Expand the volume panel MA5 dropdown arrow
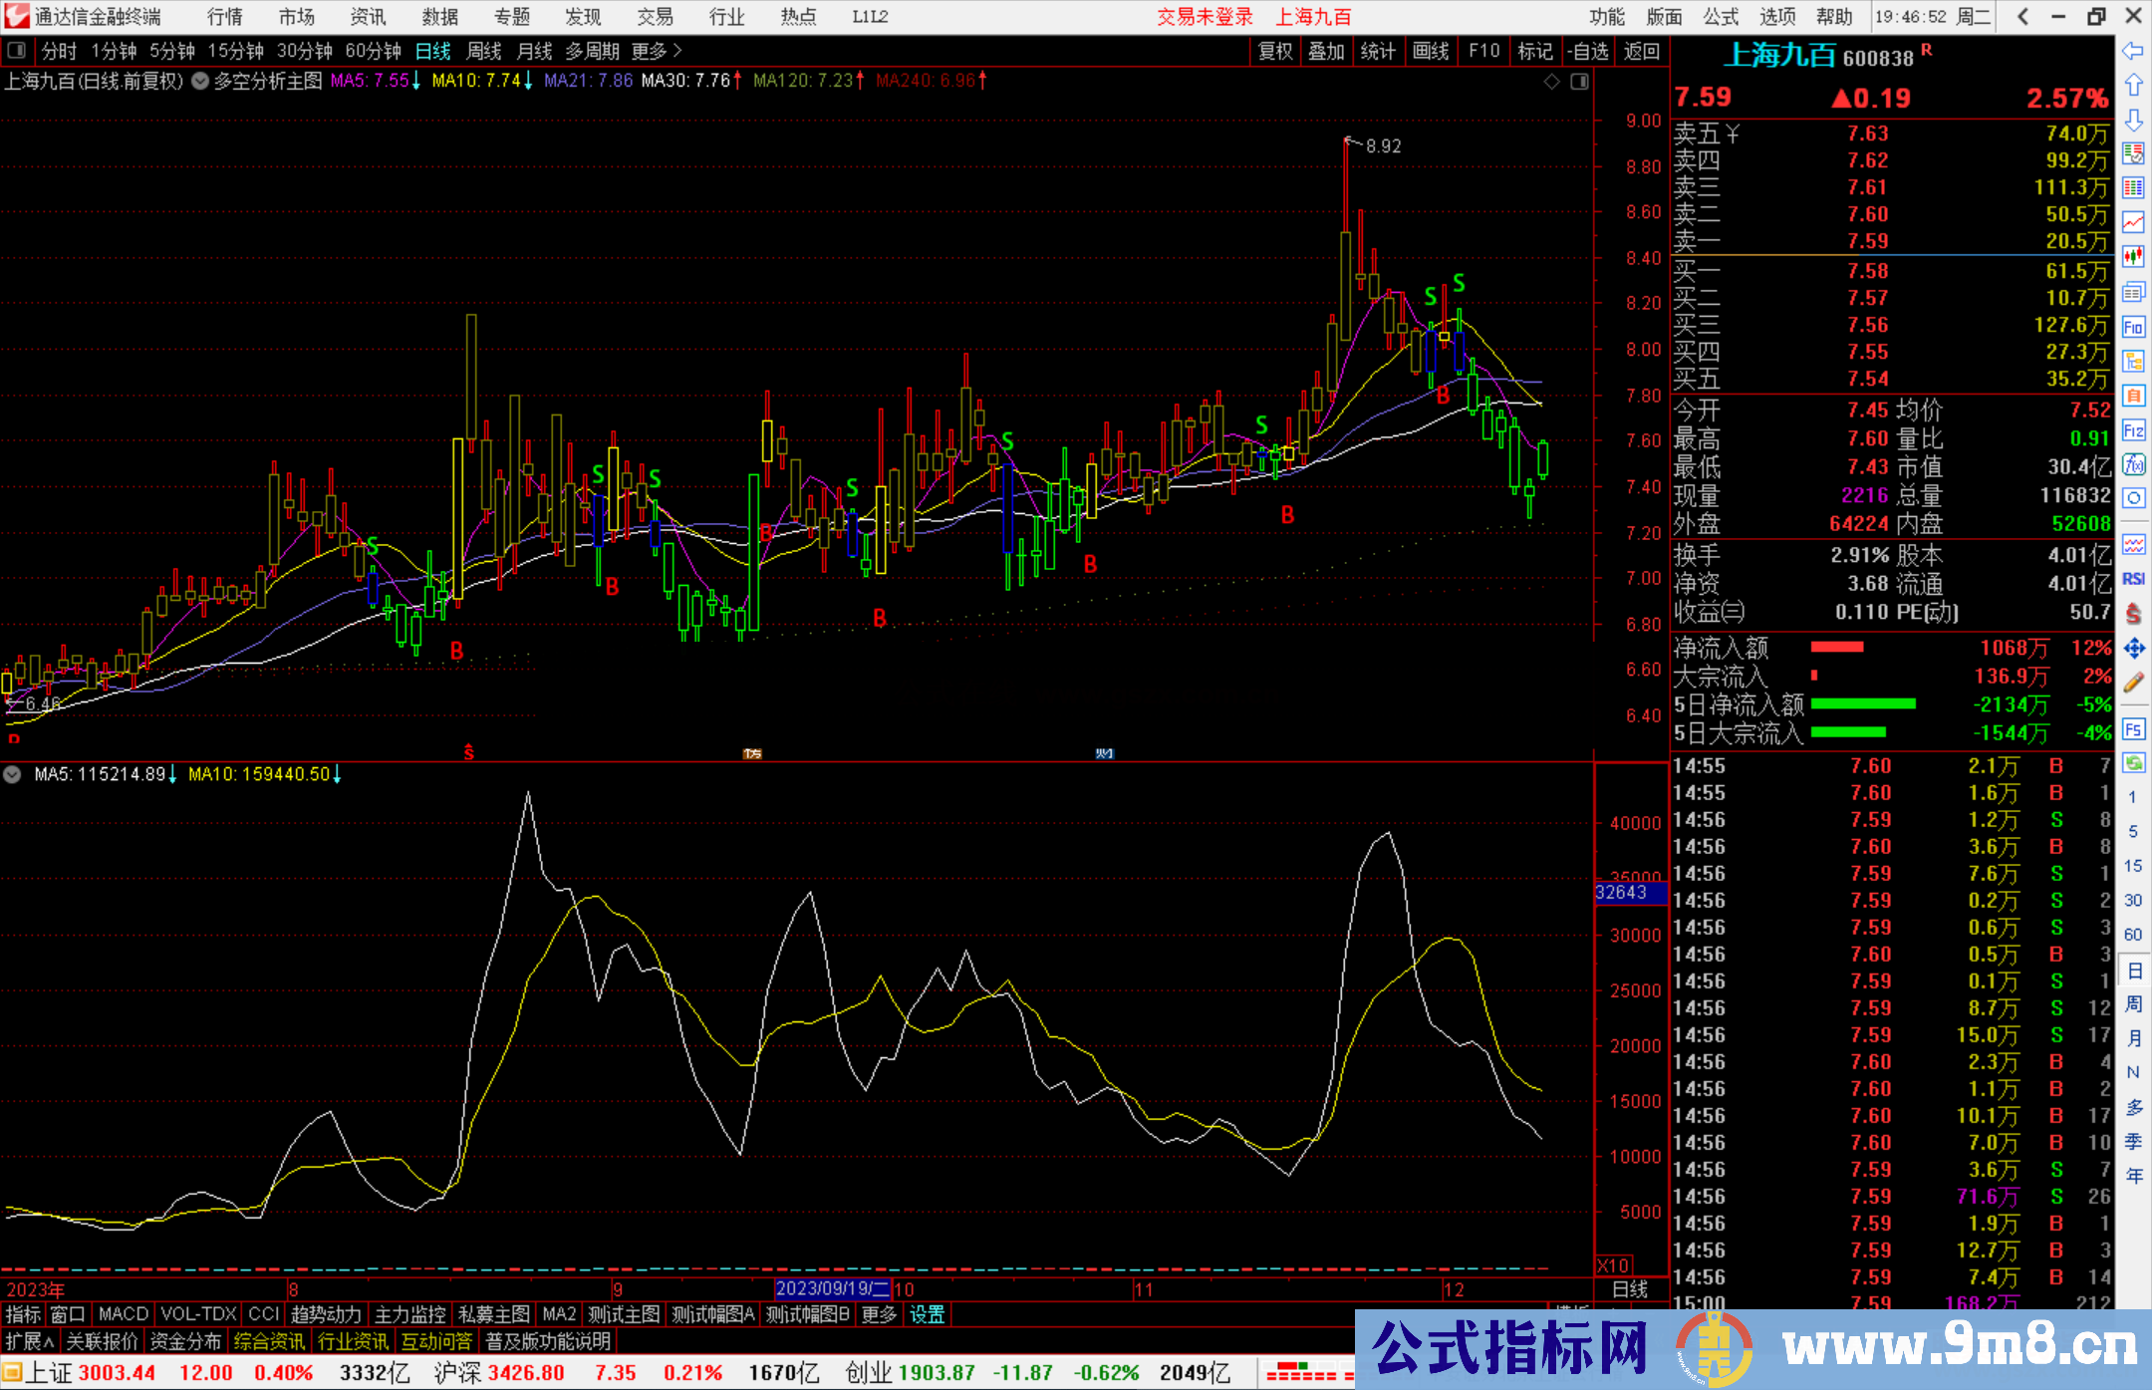The width and height of the screenshot is (2152, 1390). pyautogui.click(x=13, y=774)
